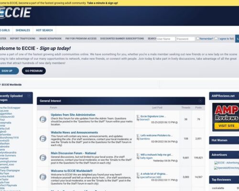Check the Remember me checkbox
Image resolution: width=239 pixels, height=191 pixels.
[x=198, y=38]
